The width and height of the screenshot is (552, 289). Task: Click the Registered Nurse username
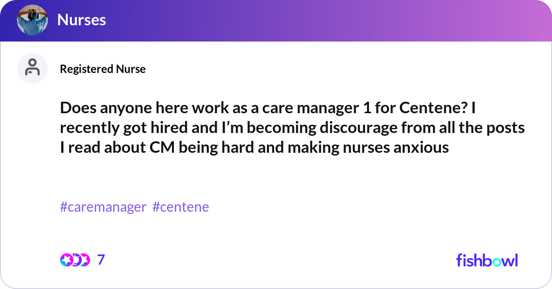(103, 69)
